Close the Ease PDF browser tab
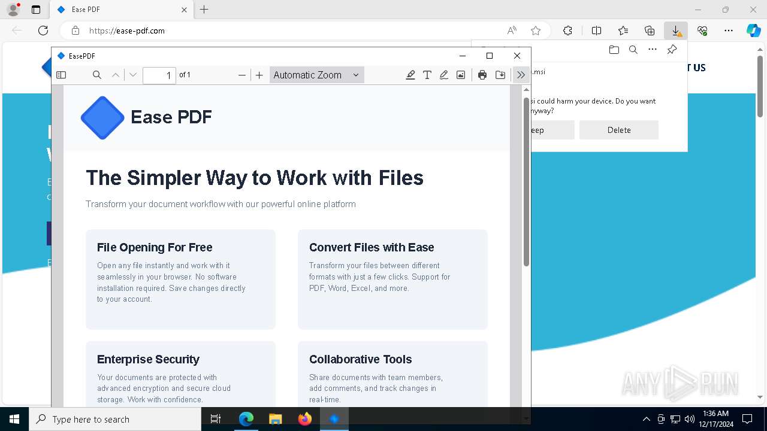Image resolution: width=767 pixels, height=431 pixels. (x=185, y=10)
